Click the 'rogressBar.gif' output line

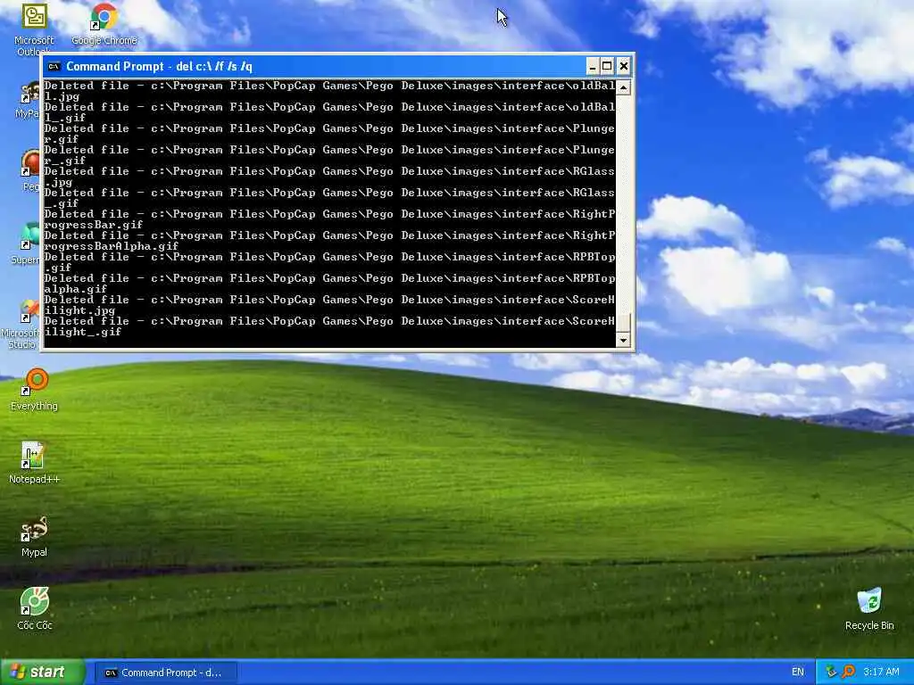tap(93, 225)
